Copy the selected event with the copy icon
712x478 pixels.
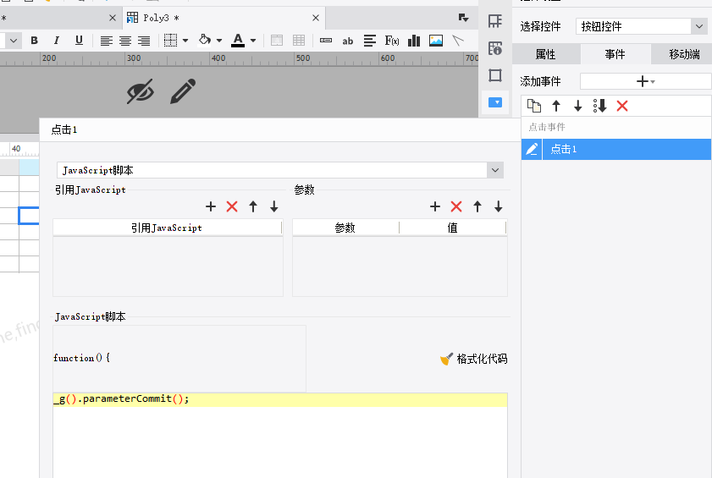534,106
